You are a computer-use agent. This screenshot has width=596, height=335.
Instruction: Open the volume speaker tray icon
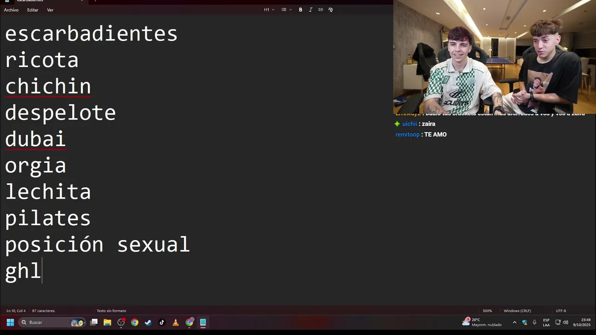566,322
